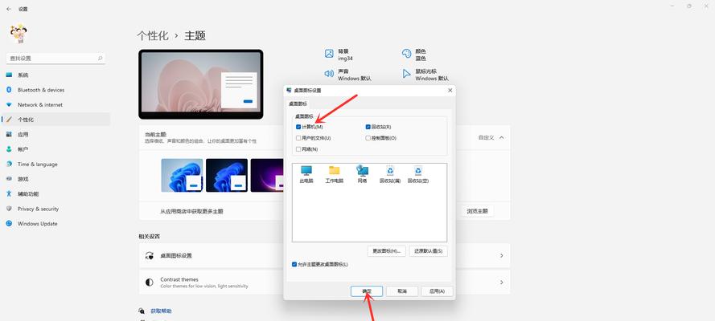Open 声音 sound settings speaker icon

coord(329,74)
